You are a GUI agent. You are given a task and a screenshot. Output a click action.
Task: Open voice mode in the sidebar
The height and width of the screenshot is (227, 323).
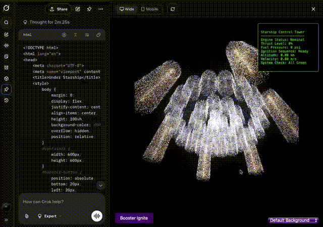coord(6,45)
